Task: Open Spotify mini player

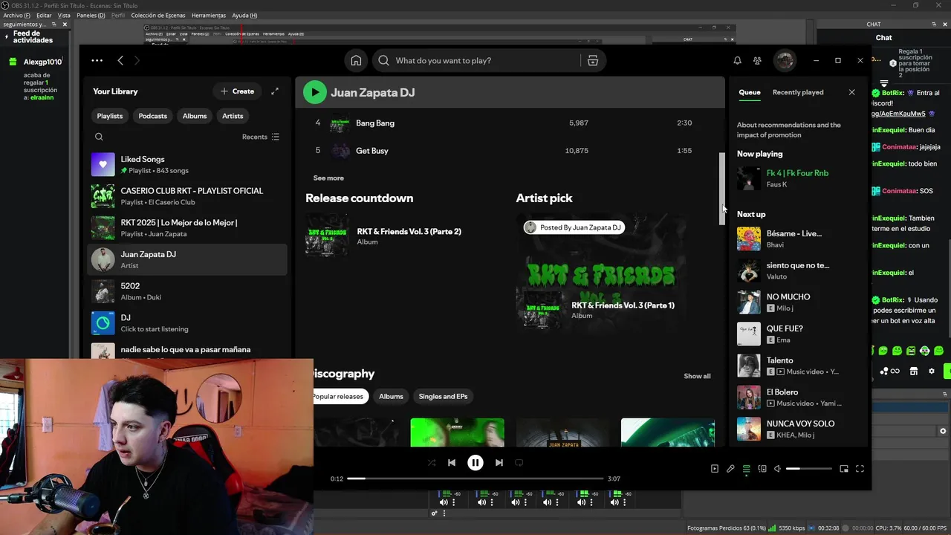Action: (x=844, y=469)
